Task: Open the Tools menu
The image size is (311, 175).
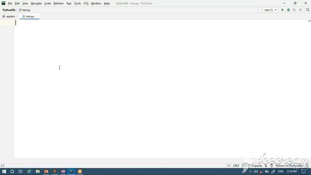Action: coord(78,3)
